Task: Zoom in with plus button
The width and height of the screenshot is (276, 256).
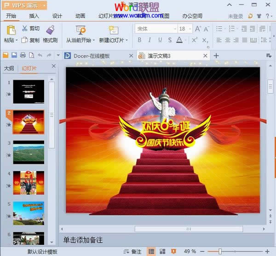Action: [x=267, y=251]
